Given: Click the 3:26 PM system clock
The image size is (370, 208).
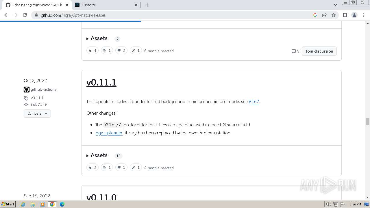Looking at the screenshot, I should point(355,204).
